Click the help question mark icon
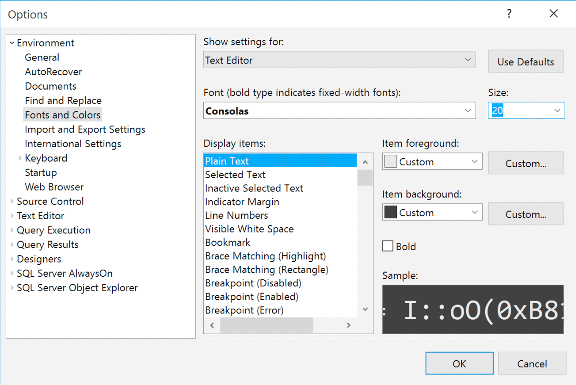Viewport: 576px width, 385px height. point(509,14)
